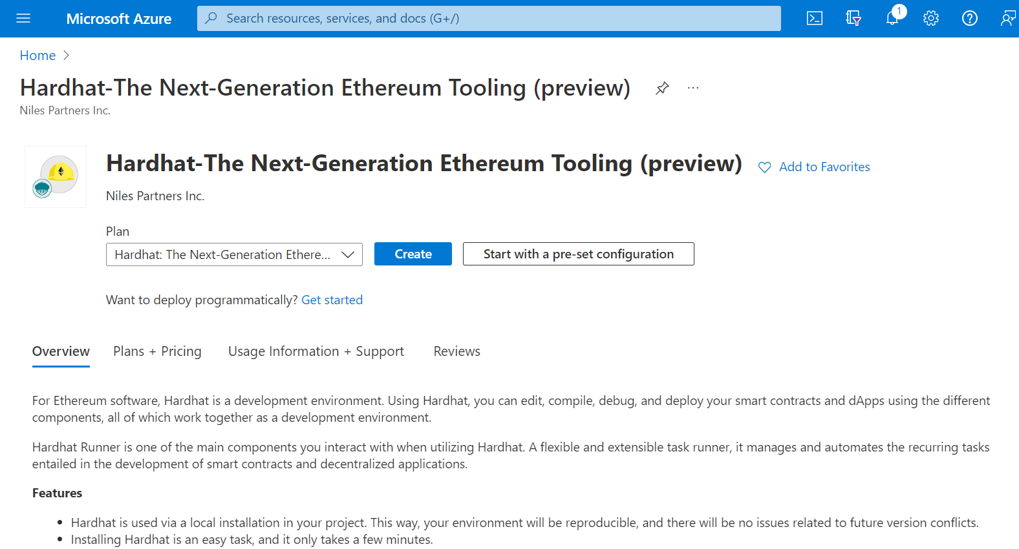This screenshot has width=1019, height=549.
Task: Open the Directories and subscriptions filter
Action: click(853, 18)
